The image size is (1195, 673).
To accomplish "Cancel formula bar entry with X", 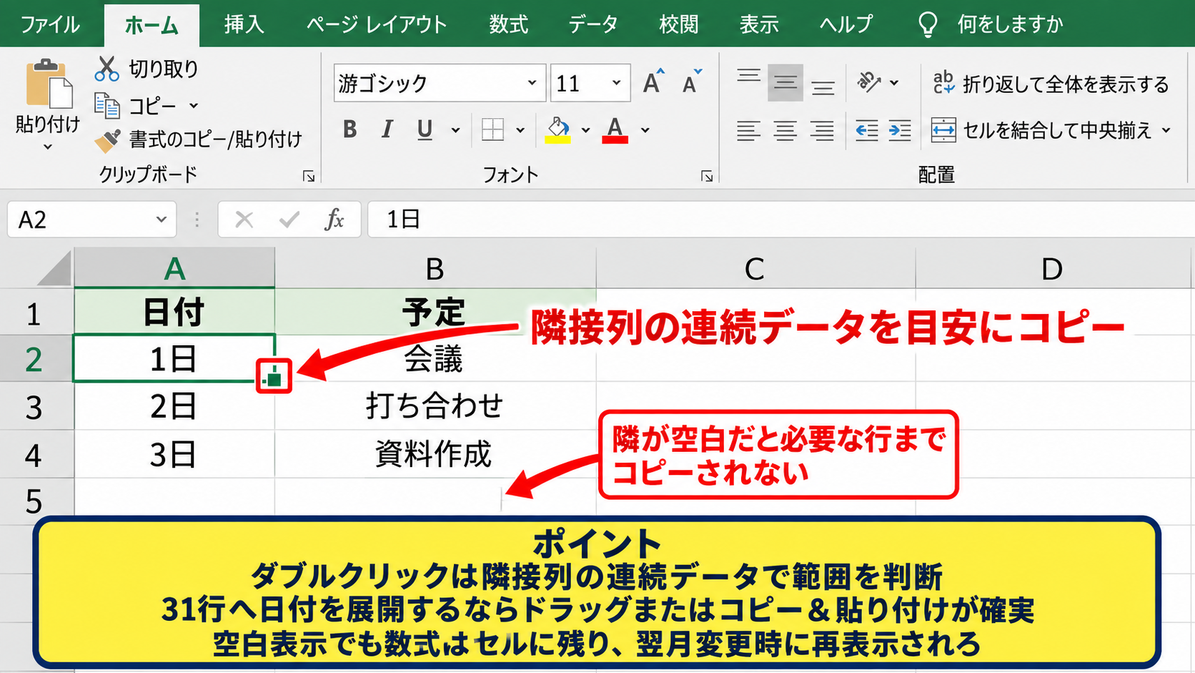I will 244,220.
